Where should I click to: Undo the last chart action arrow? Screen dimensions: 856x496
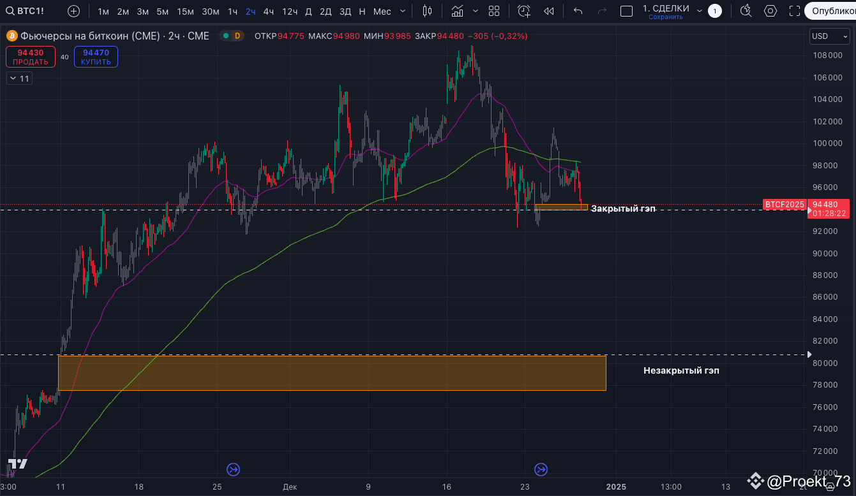coord(578,11)
